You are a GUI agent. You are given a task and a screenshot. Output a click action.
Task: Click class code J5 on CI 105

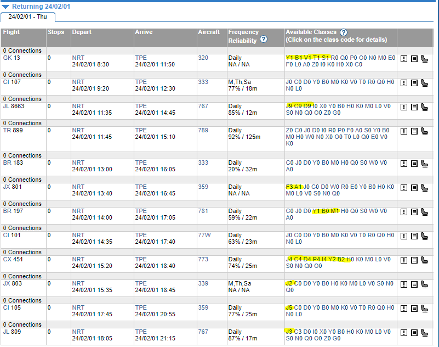289,307
